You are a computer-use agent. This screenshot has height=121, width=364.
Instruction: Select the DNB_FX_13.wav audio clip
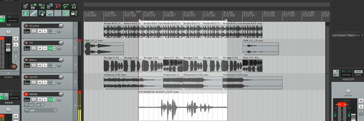point(260,49)
